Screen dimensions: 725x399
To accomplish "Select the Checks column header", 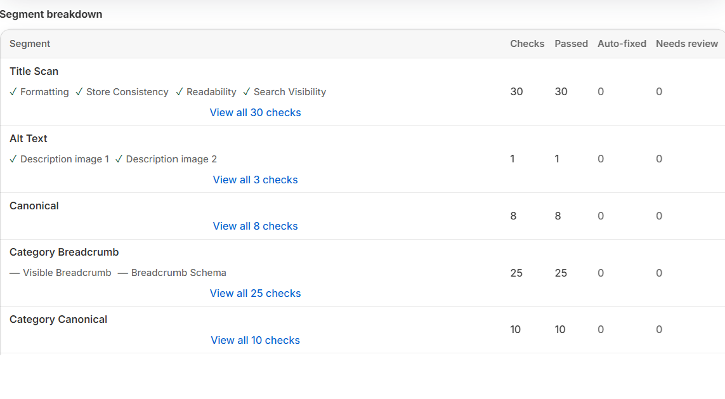I will coord(527,44).
